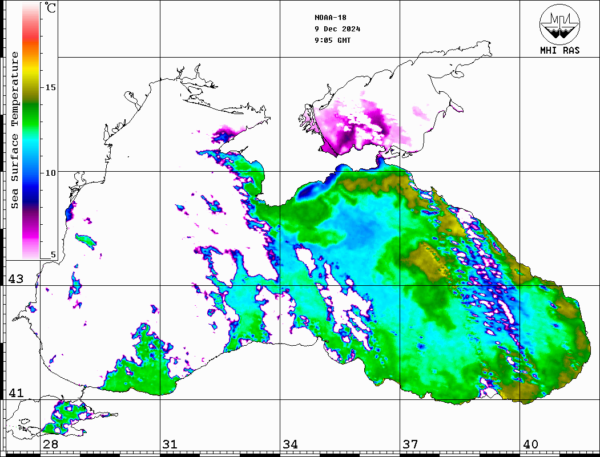The height and width of the screenshot is (457, 600).
Task: Click the 'NOAA-18' satellite label
Action: (x=330, y=18)
